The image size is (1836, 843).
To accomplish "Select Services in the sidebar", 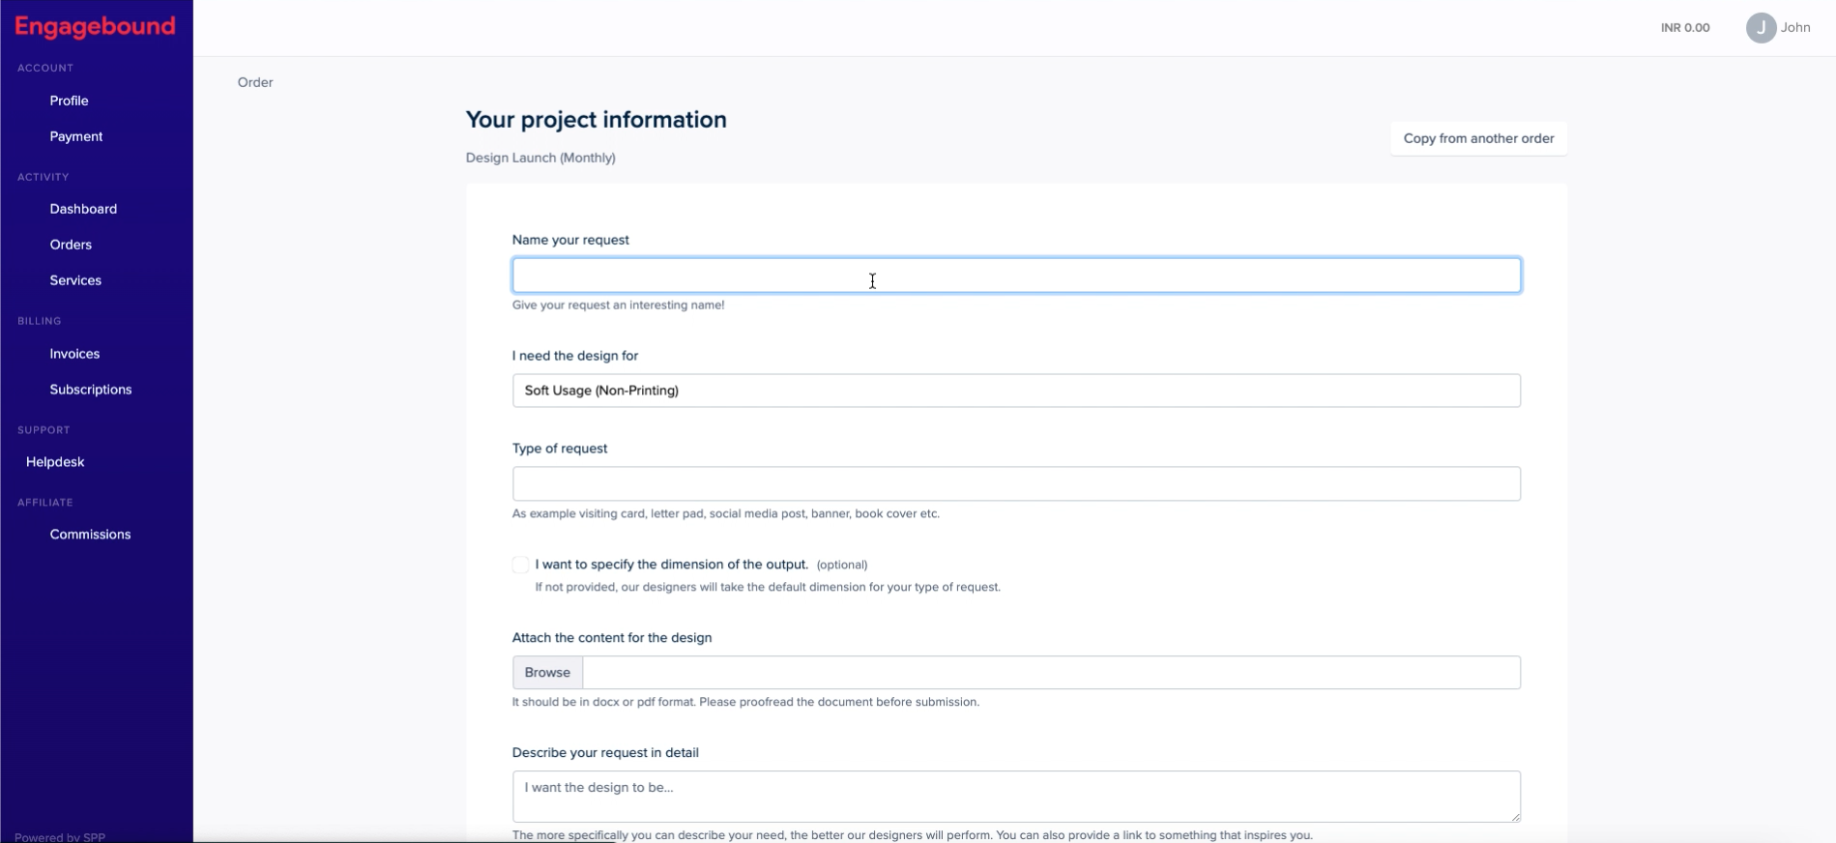I will tap(75, 280).
